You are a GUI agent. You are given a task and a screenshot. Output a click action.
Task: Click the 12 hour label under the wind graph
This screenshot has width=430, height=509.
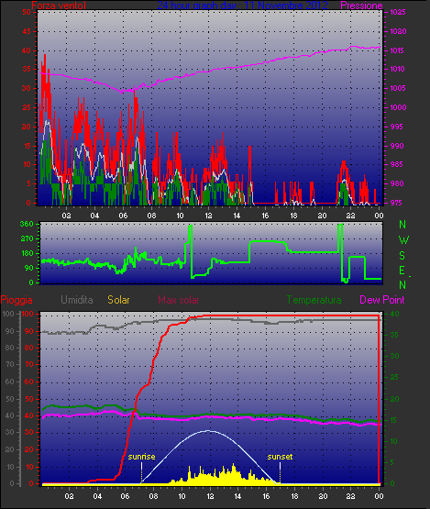(x=208, y=216)
